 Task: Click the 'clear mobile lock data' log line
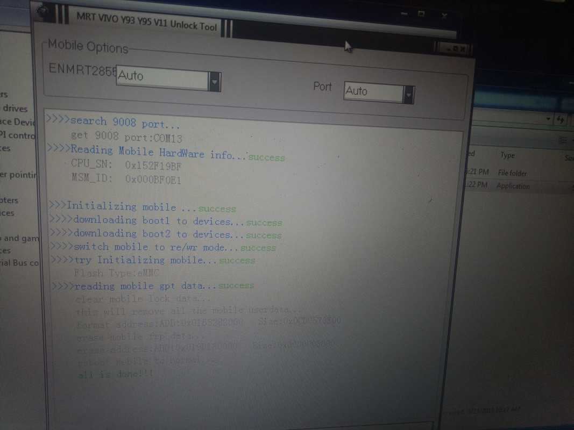click(x=143, y=299)
